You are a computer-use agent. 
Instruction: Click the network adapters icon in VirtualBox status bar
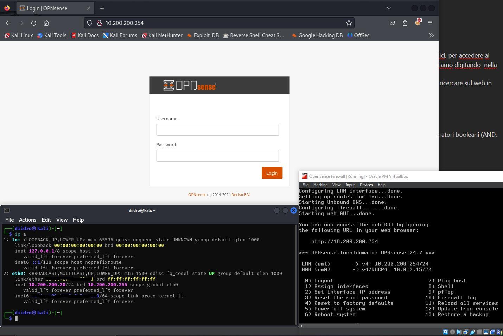[x=466, y=332]
